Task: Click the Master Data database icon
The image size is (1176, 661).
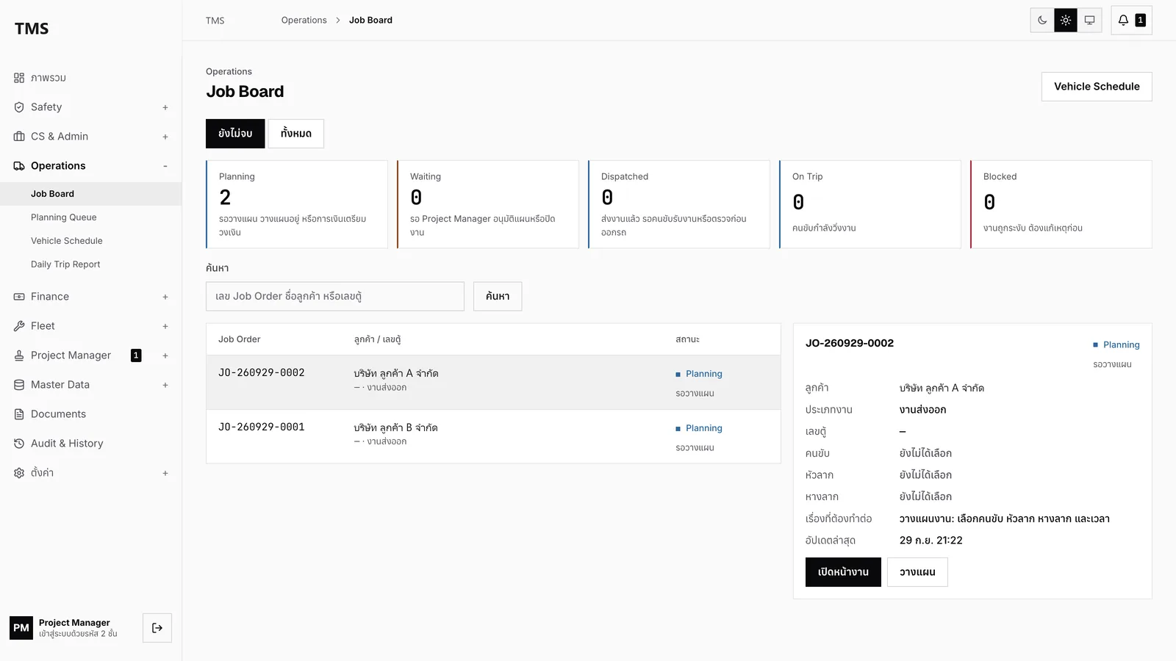Action: coord(19,385)
